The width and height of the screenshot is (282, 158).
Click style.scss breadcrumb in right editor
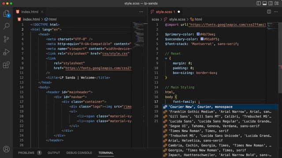[177, 19]
